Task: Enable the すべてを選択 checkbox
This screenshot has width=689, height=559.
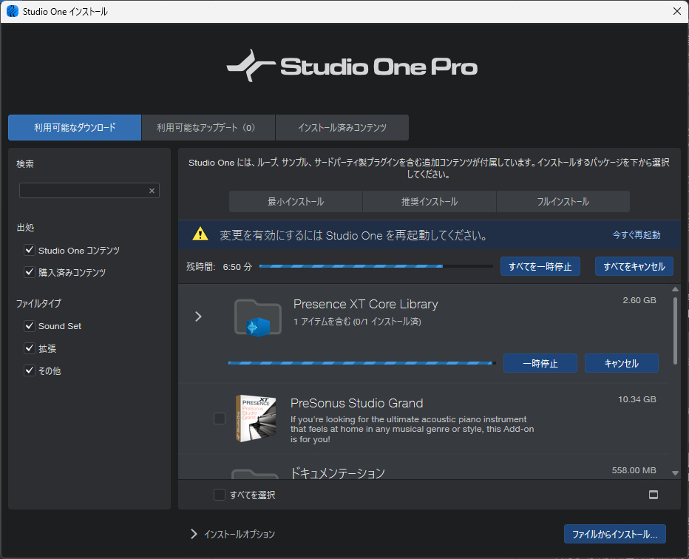Action: tap(220, 495)
